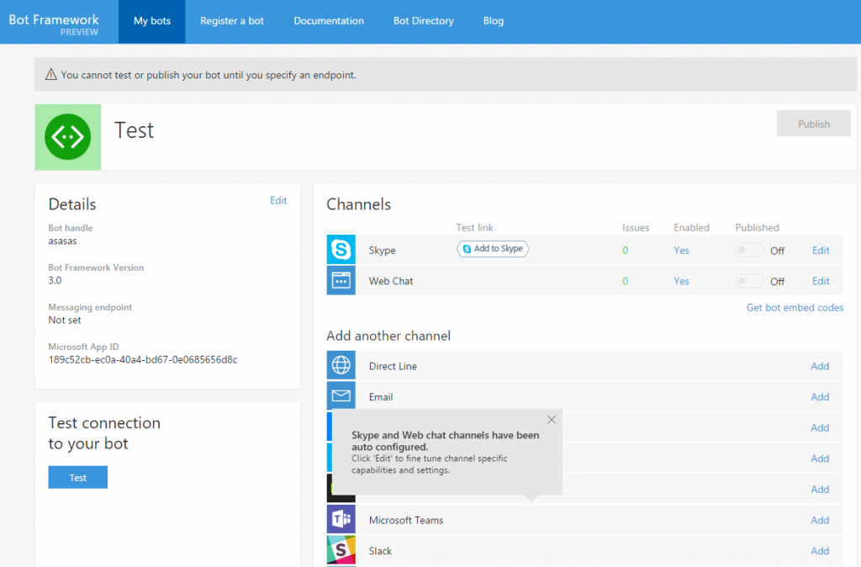Click the Microsoft Teams channel name
This screenshot has width=861, height=567.
click(x=406, y=520)
